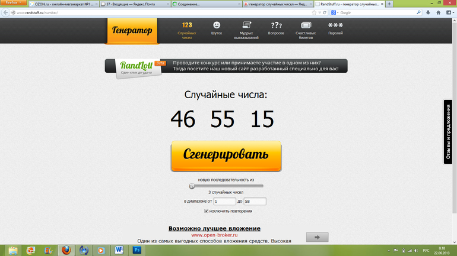The height and width of the screenshot is (256, 457).
Task: Click the Генератор site logo
Action: coord(132,30)
